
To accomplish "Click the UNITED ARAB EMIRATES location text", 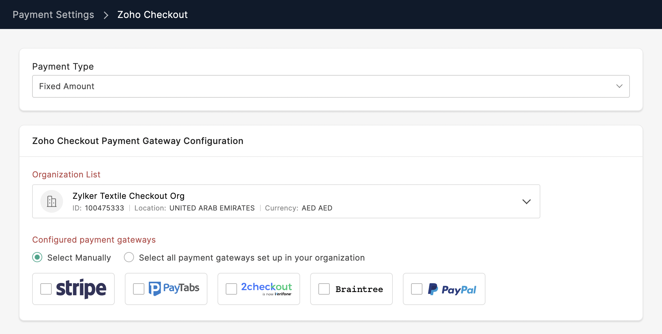I will coord(212,208).
